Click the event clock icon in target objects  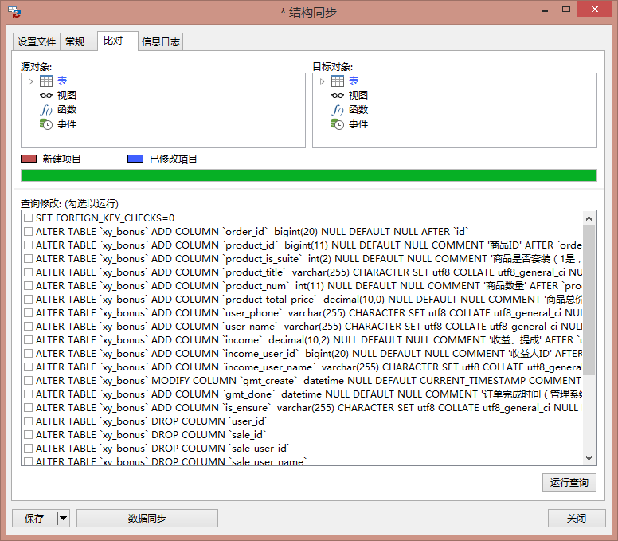pos(338,124)
